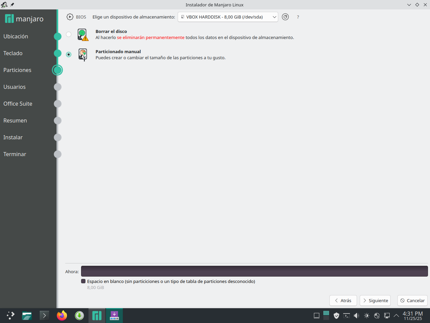This screenshot has height=323, width=430.
Task: Click the refresh storage devices icon
Action: pyautogui.click(x=285, y=17)
